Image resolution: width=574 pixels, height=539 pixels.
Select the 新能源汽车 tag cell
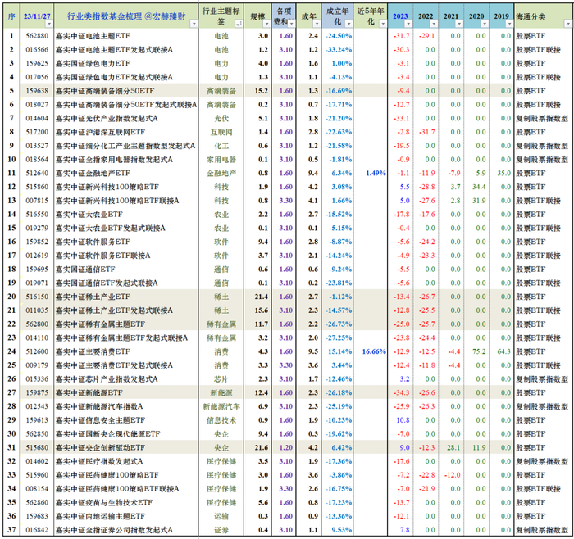pos(221,406)
